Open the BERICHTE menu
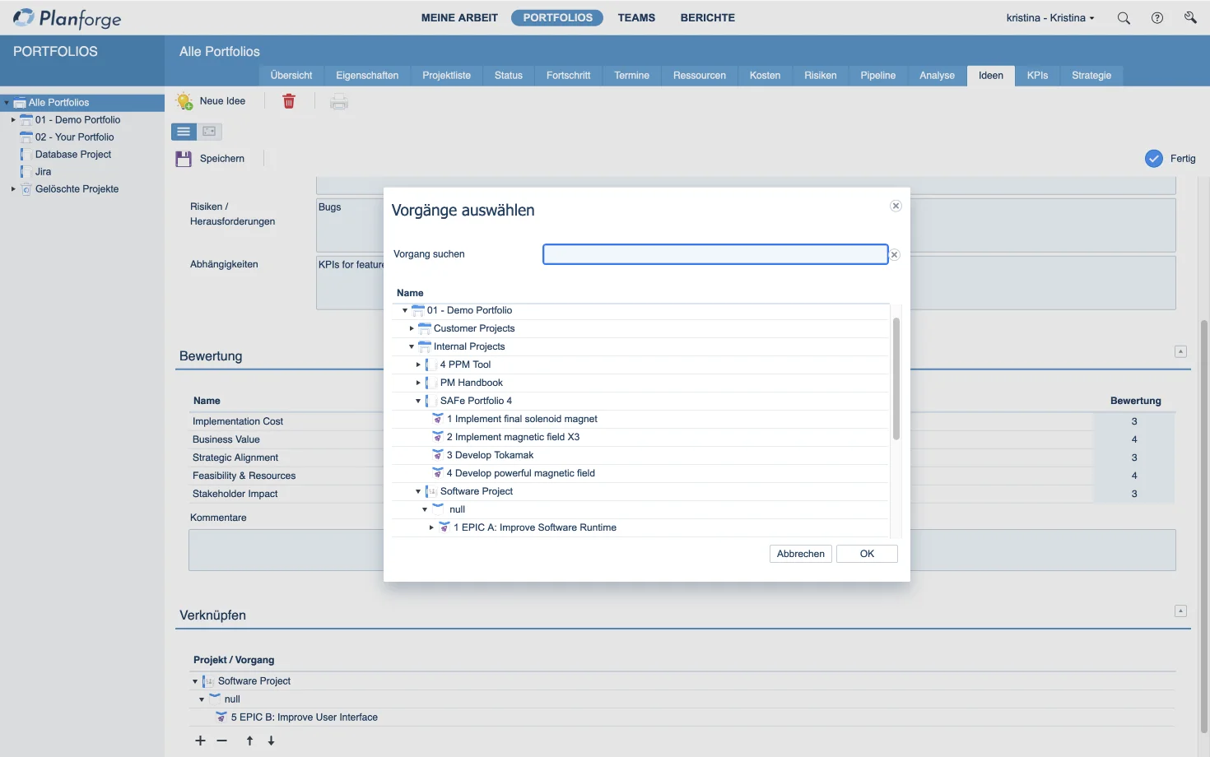The height and width of the screenshot is (757, 1210). click(x=707, y=18)
